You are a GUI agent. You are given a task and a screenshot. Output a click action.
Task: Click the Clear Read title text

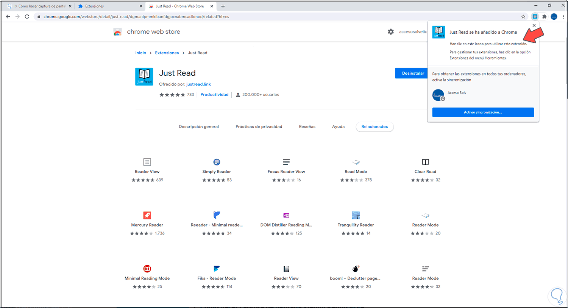click(x=426, y=172)
